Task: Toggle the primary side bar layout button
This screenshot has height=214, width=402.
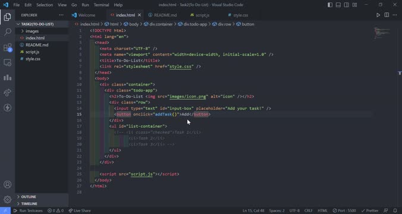Action: (330, 5)
